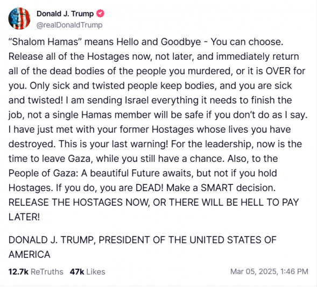The height and width of the screenshot is (287, 317).
Task: Click the word AMERICA on the last line
Action: point(29,254)
